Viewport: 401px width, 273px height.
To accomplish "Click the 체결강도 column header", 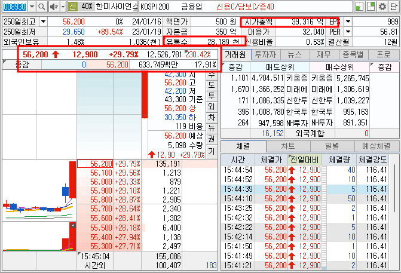I will click(x=372, y=159).
